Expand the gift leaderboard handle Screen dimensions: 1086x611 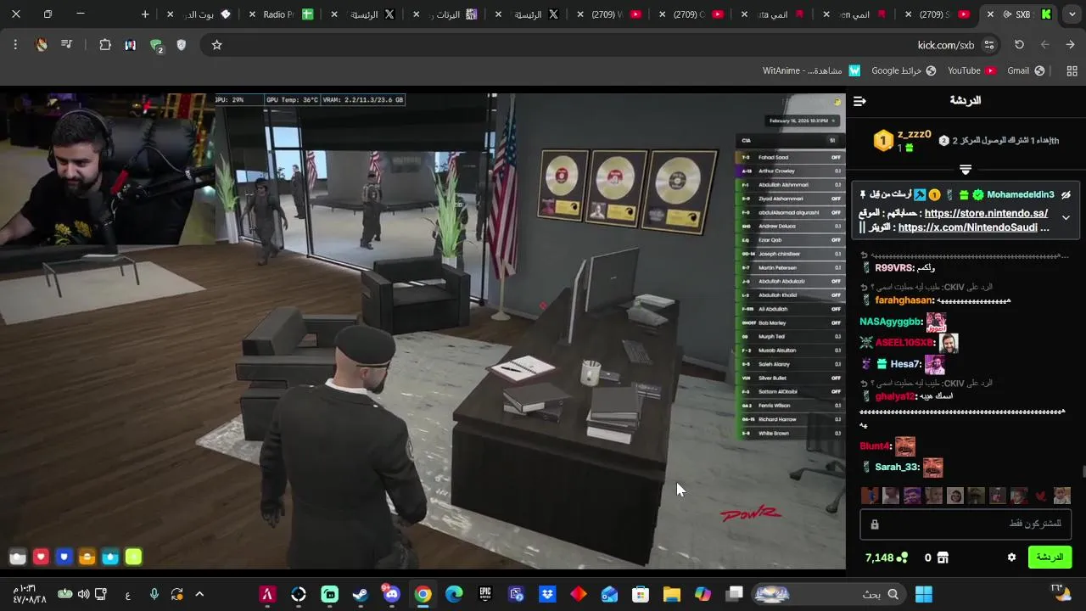[x=966, y=169]
